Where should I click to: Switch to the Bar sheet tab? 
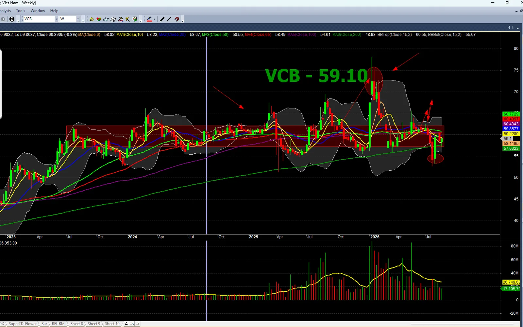[x=44, y=324]
